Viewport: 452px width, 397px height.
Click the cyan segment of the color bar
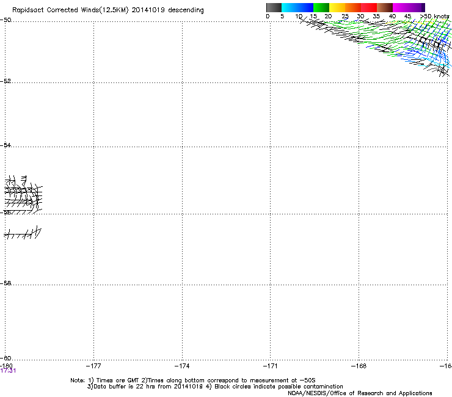click(x=290, y=7)
